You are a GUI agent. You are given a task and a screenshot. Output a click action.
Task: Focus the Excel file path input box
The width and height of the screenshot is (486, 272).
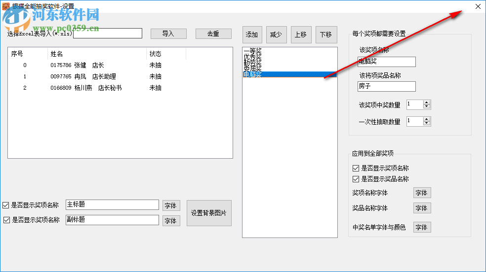[108, 34]
